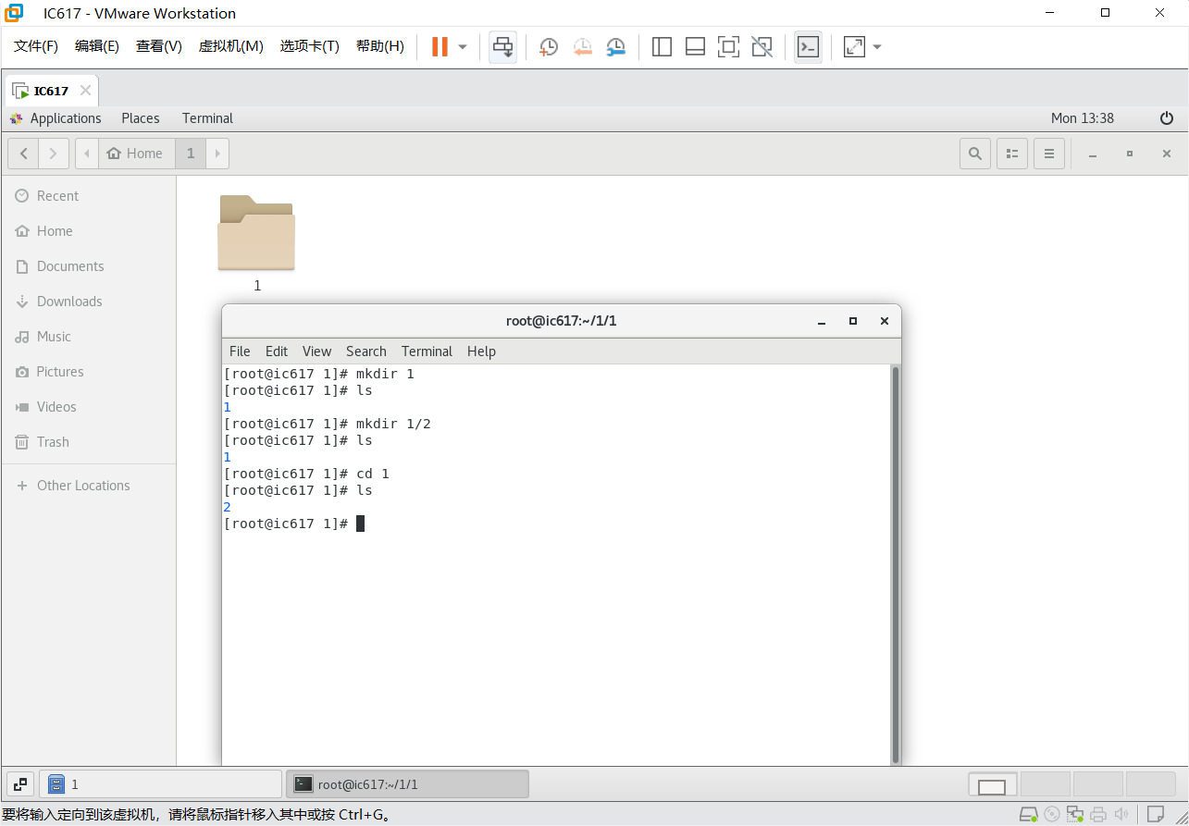Go back in the Files window

23,154
